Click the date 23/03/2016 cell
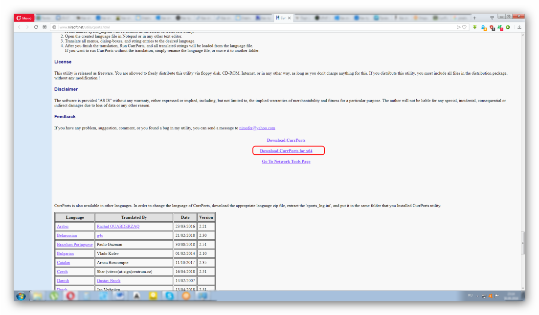 [x=185, y=227]
